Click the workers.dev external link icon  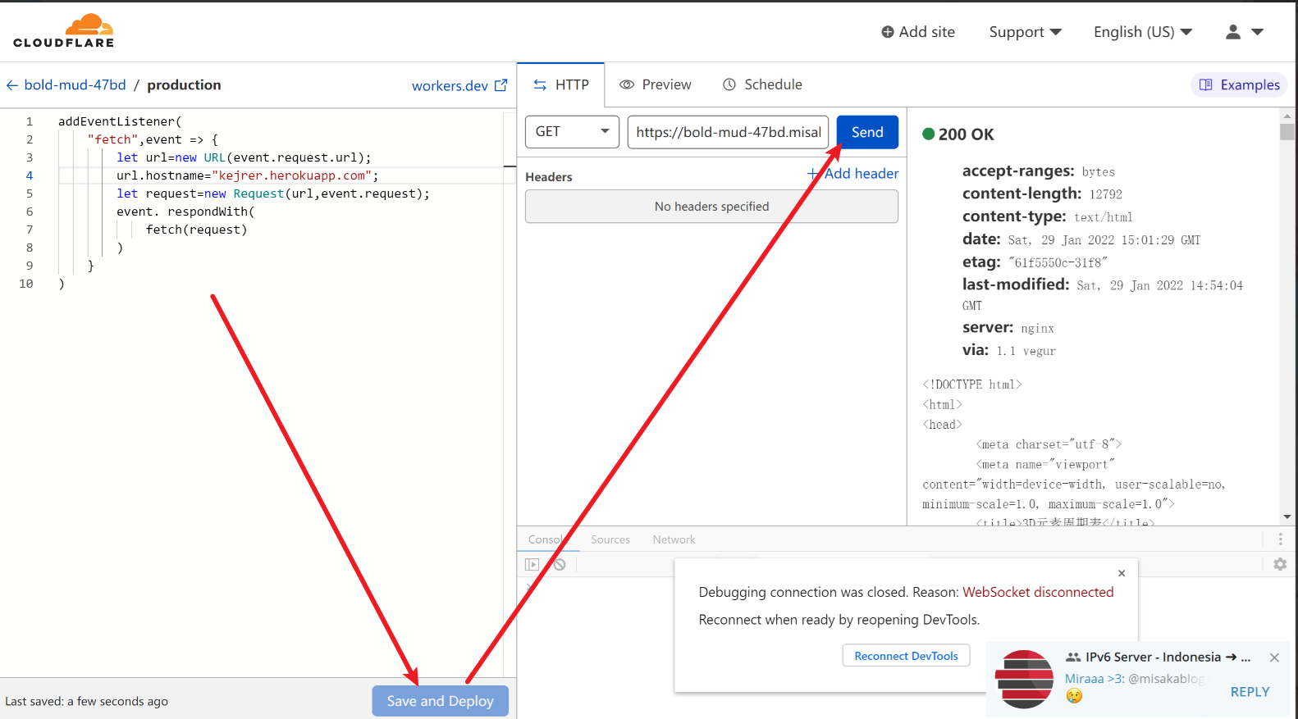click(501, 85)
